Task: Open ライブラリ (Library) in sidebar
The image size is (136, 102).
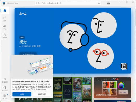Action: 5,97
